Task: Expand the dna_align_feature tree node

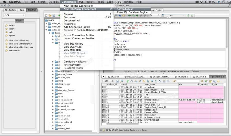Action: [x=53, y=90]
